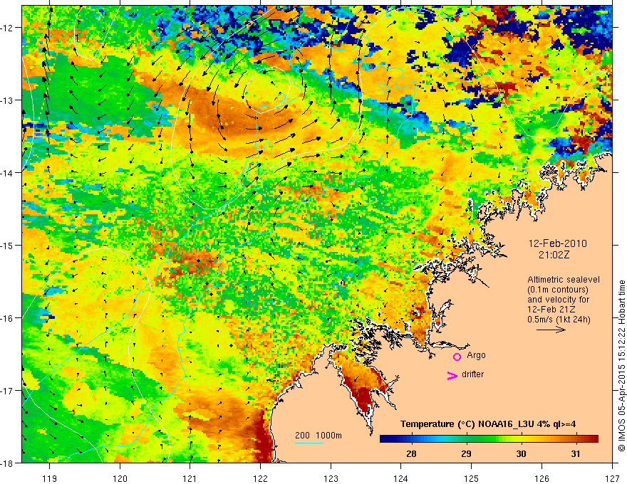
Task: Click the 'Altimetric sealevel' caption text
Action: [x=564, y=280]
